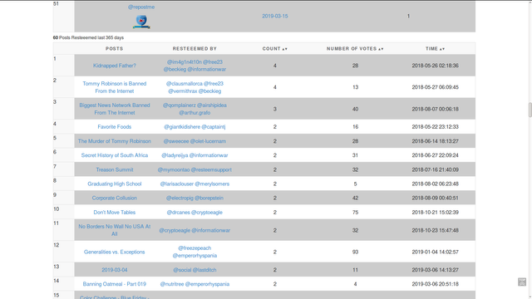This screenshot has width=532, height=299.
Task: Open the 2019-03-04 post link
Action: point(115,270)
